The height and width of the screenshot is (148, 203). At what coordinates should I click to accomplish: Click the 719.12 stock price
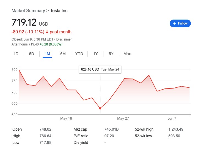click(x=24, y=23)
